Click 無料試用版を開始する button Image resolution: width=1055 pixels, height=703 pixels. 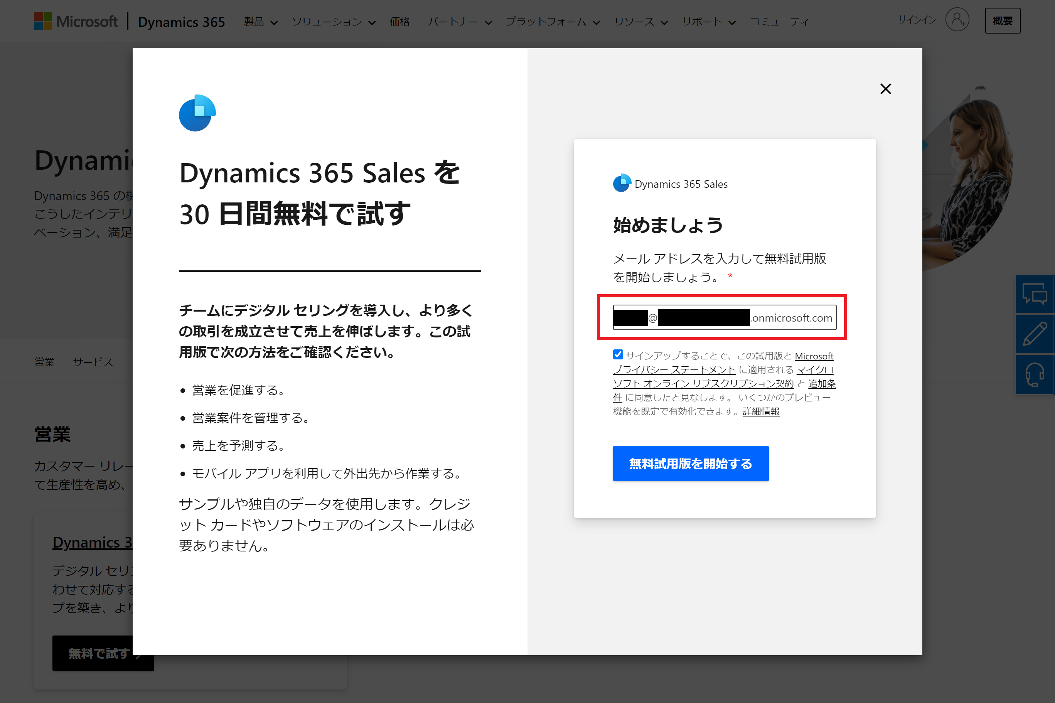point(691,464)
